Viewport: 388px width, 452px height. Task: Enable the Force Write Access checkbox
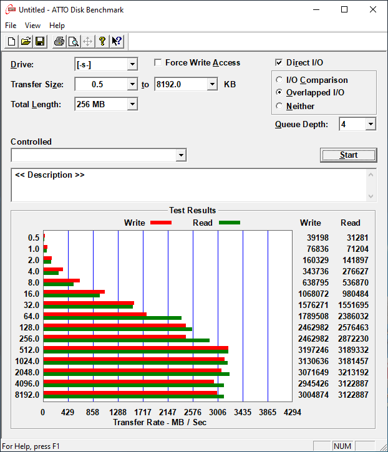pos(158,62)
